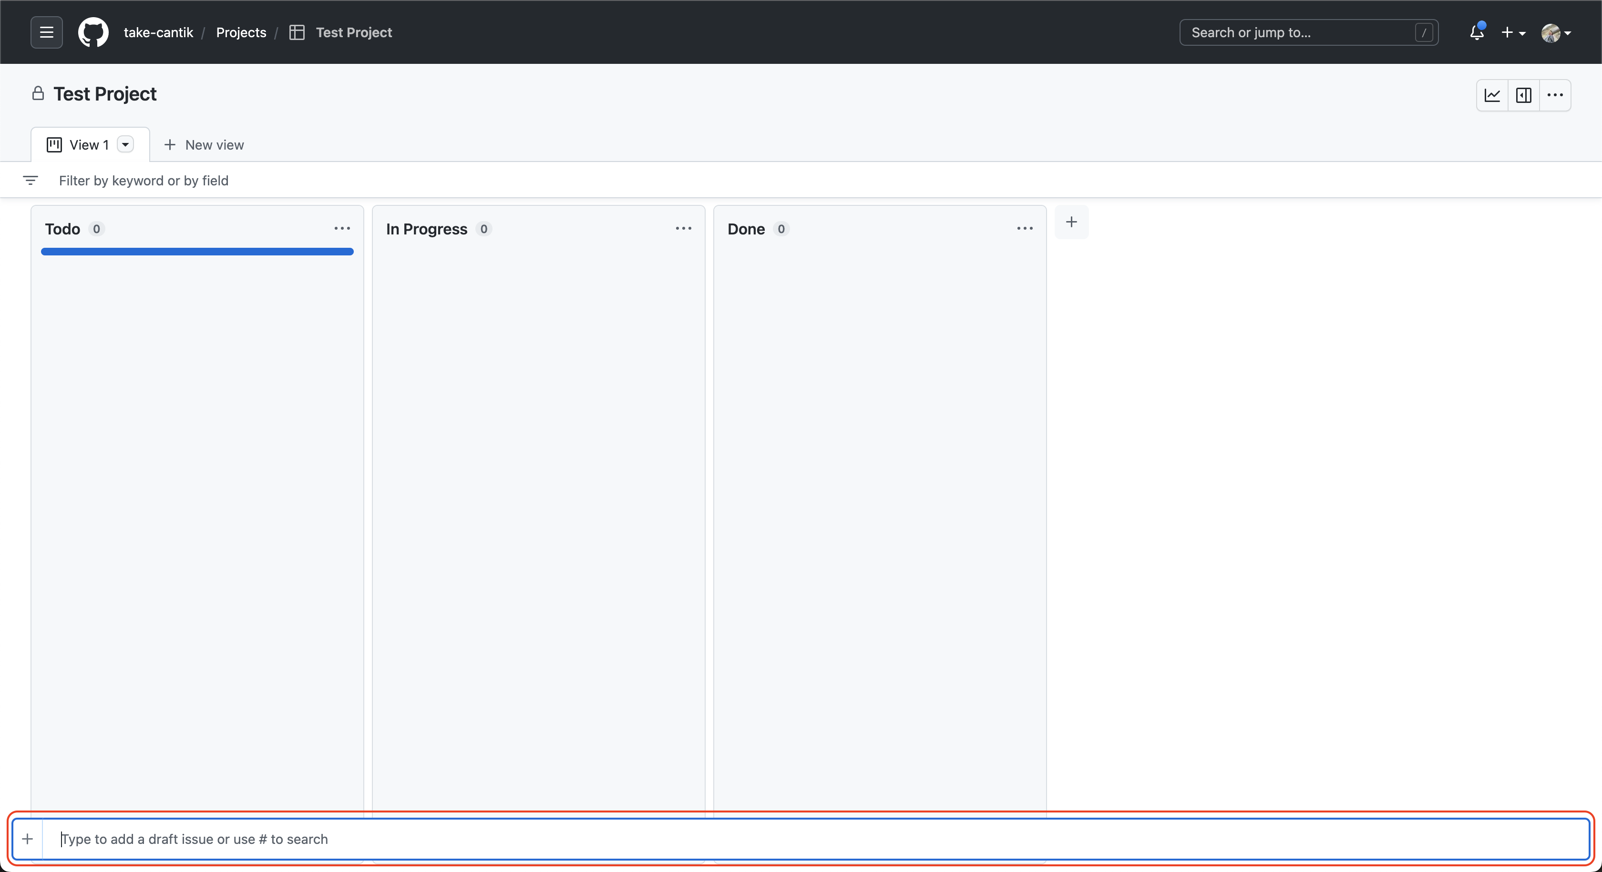The height and width of the screenshot is (872, 1602).
Task: Open the Done column options menu
Action: 1025,229
